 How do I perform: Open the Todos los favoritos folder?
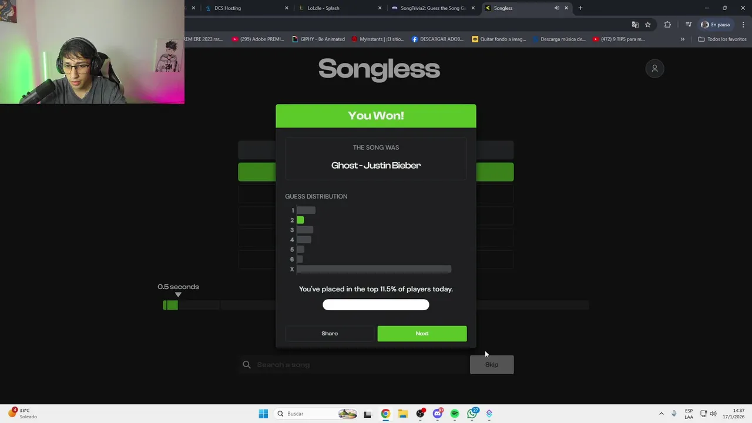pos(723,39)
